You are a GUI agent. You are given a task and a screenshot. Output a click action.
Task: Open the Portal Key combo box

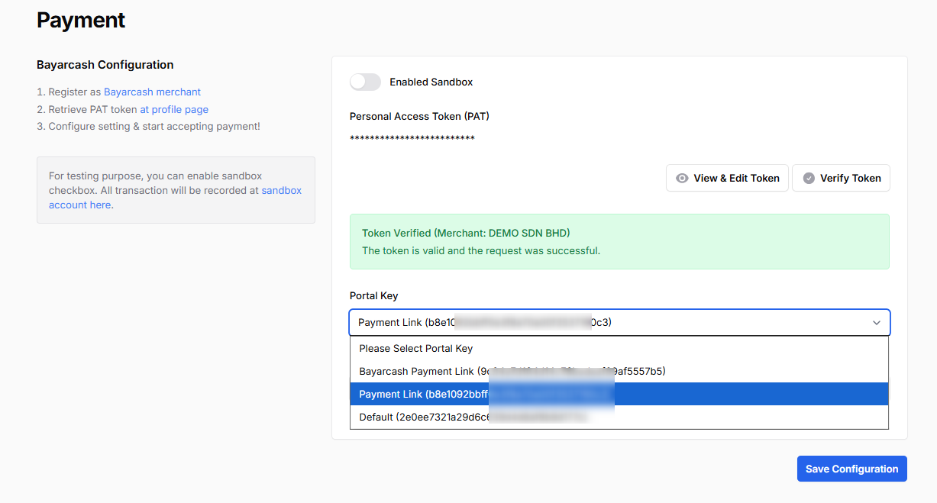click(x=619, y=323)
